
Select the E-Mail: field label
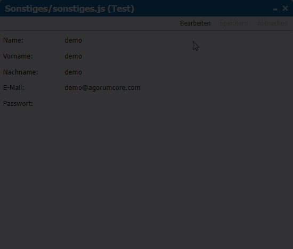click(14, 88)
